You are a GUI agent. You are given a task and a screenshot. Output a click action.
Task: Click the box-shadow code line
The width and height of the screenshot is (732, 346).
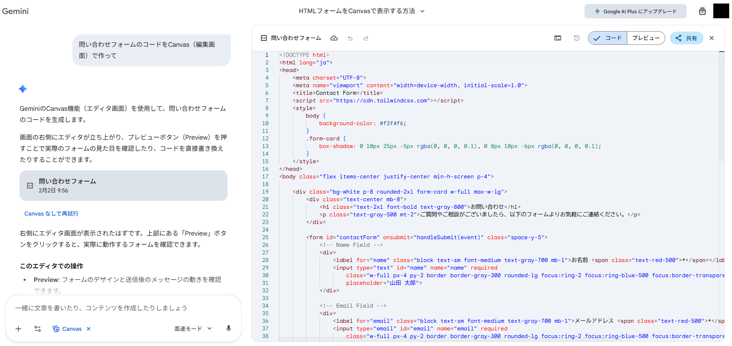(x=460, y=146)
